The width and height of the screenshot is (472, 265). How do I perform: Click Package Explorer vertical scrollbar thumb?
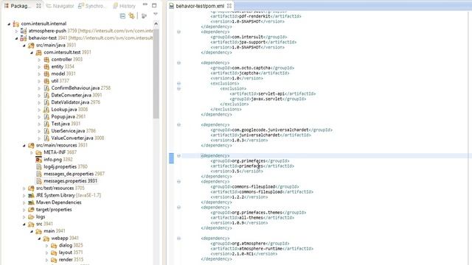click(156, 74)
